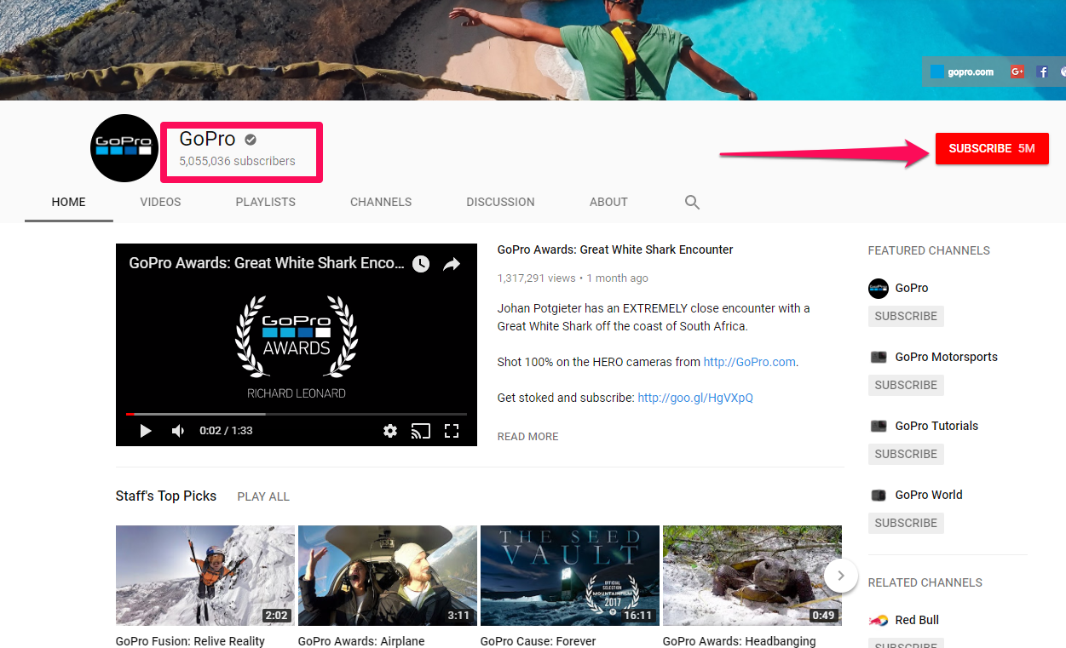
Task: Play the Great White Shark video
Action: click(146, 431)
